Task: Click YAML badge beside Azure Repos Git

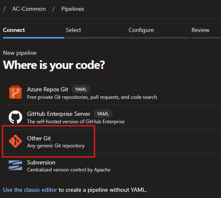Action: click(x=81, y=89)
